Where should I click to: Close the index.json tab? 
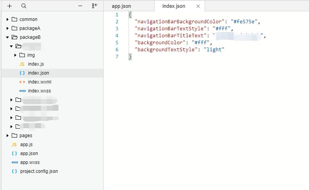(x=198, y=6)
